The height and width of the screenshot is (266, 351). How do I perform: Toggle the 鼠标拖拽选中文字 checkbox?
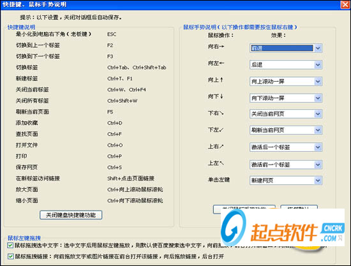pyautogui.click(x=10, y=245)
